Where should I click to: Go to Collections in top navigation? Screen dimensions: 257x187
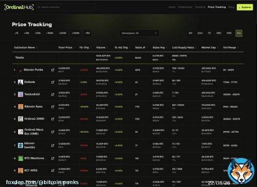tap(185, 7)
